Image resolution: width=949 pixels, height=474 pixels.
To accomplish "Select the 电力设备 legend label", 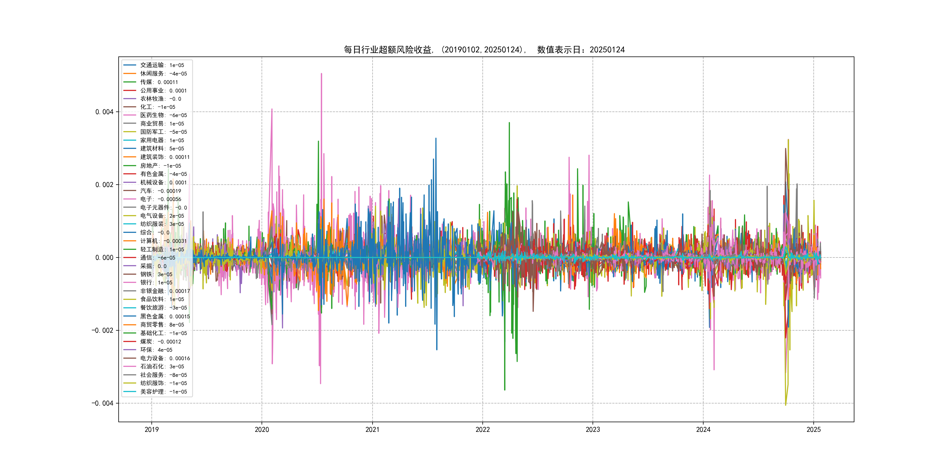I will coord(165,358).
